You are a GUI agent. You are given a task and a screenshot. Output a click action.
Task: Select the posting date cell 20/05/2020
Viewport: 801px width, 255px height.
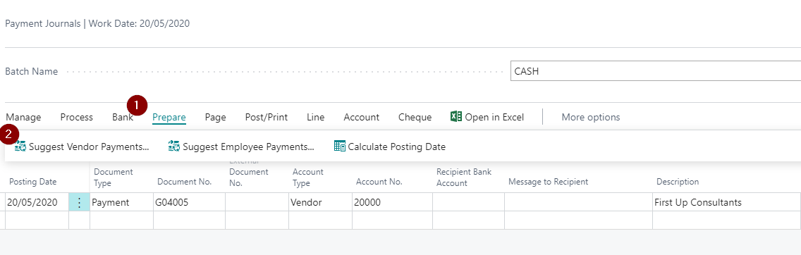click(x=37, y=202)
